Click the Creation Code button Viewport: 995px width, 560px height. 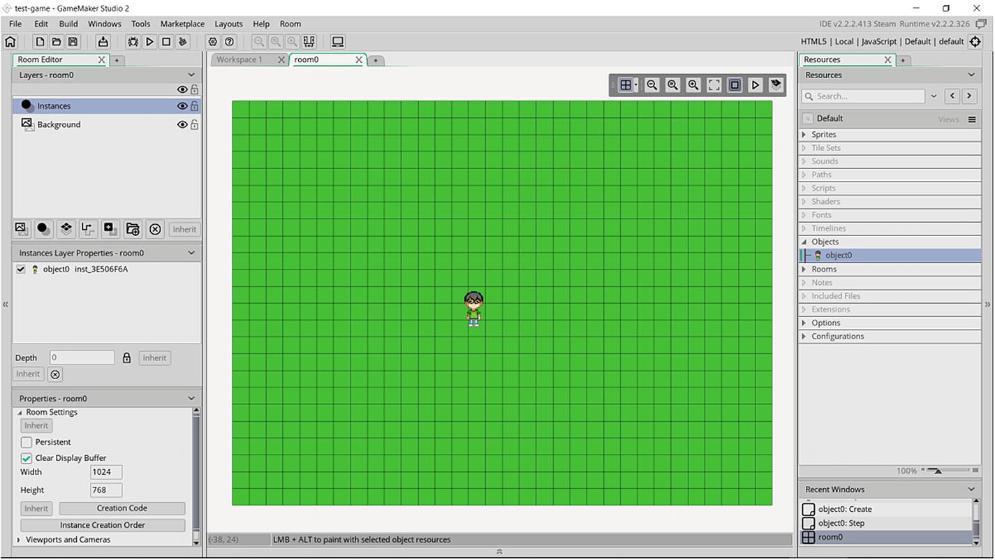coord(122,508)
